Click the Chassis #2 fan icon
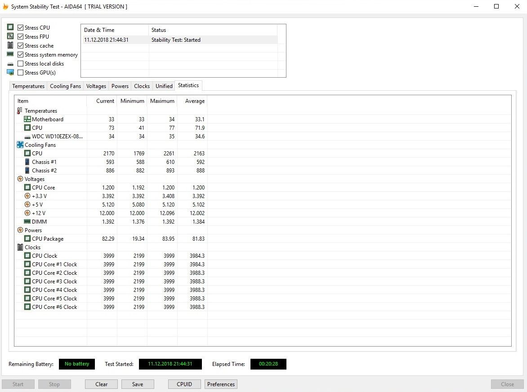527x392 pixels. click(27, 170)
